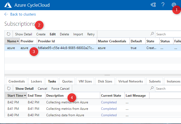This screenshot has height=124, width=181.
Task: Click Force Cancel in Tasks toolbar
Action: click(60, 89)
